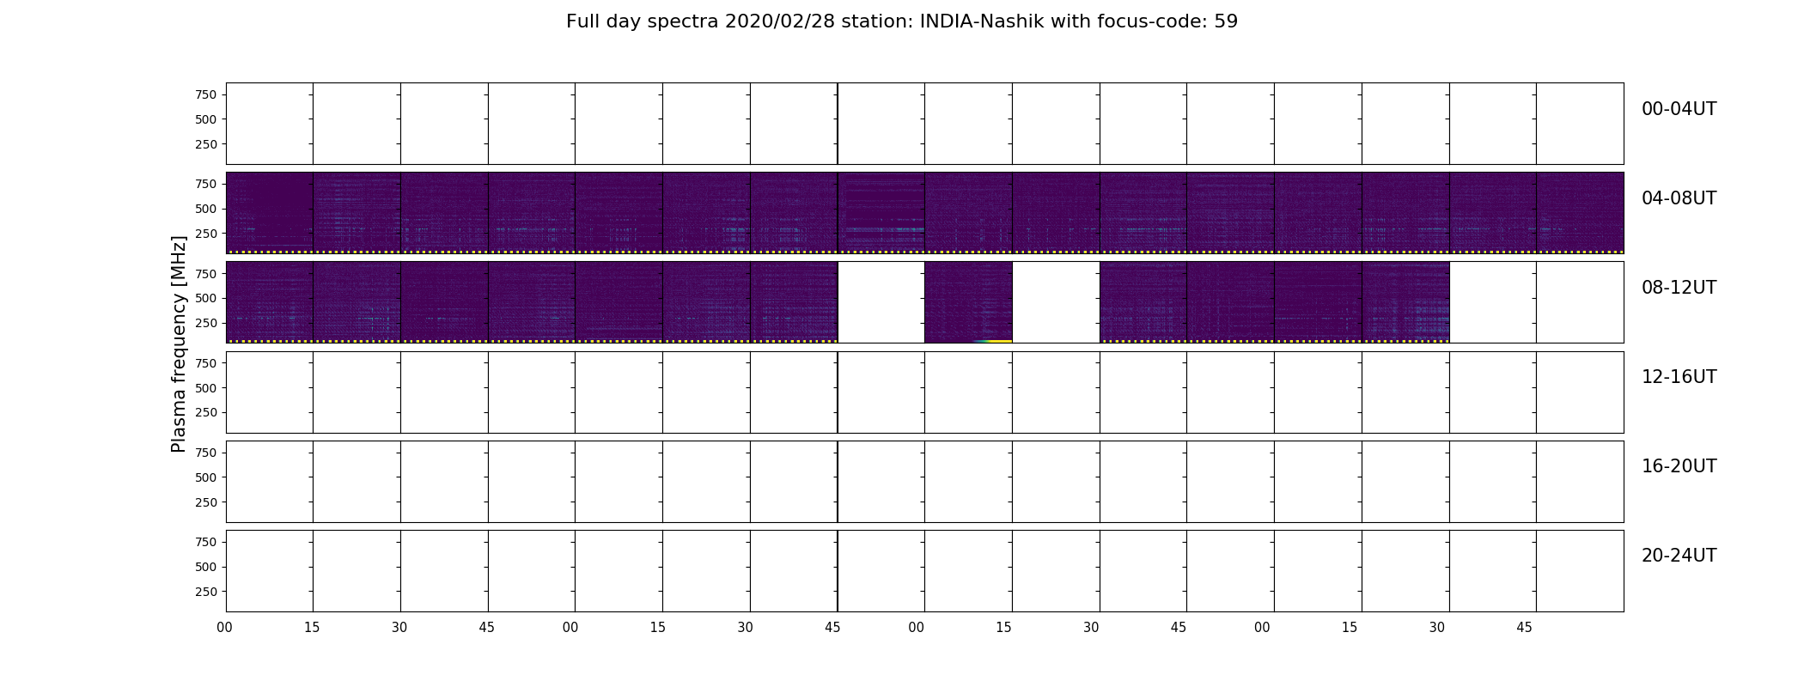Click the '16-20UT' row label
The height and width of the screenshot is (687, 1804).
1679,466
